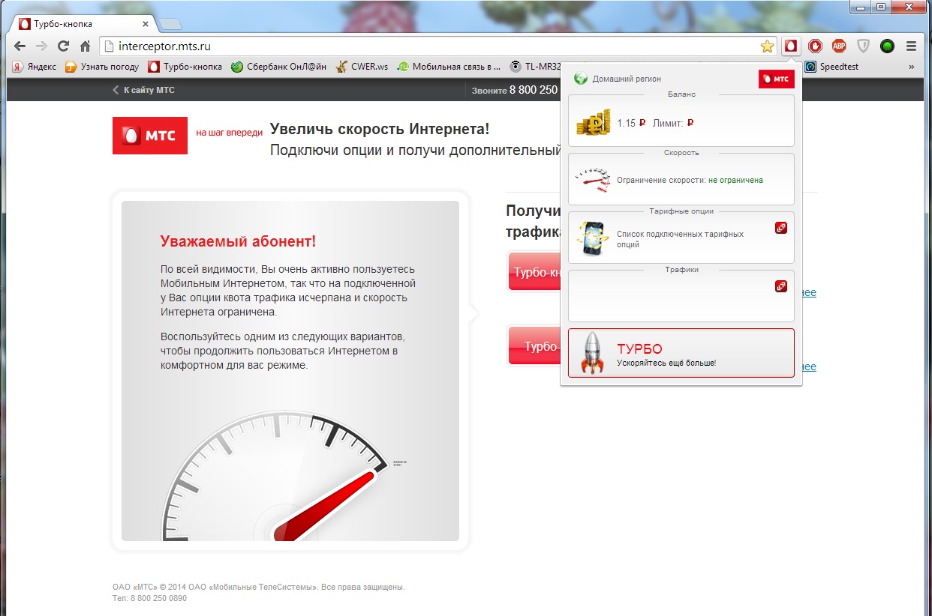
Task: Click the 8 800 250 phone number in header
Action: click(533, 90)
